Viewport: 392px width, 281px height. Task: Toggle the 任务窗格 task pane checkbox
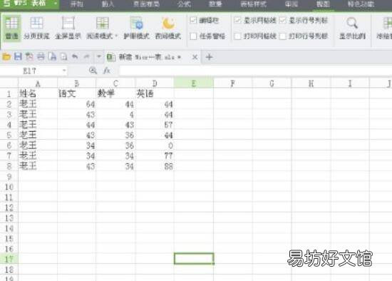point(193,36)
